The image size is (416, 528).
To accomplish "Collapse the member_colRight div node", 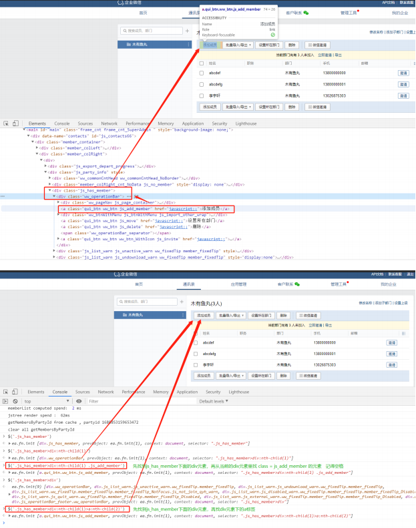I will point(37,154).
